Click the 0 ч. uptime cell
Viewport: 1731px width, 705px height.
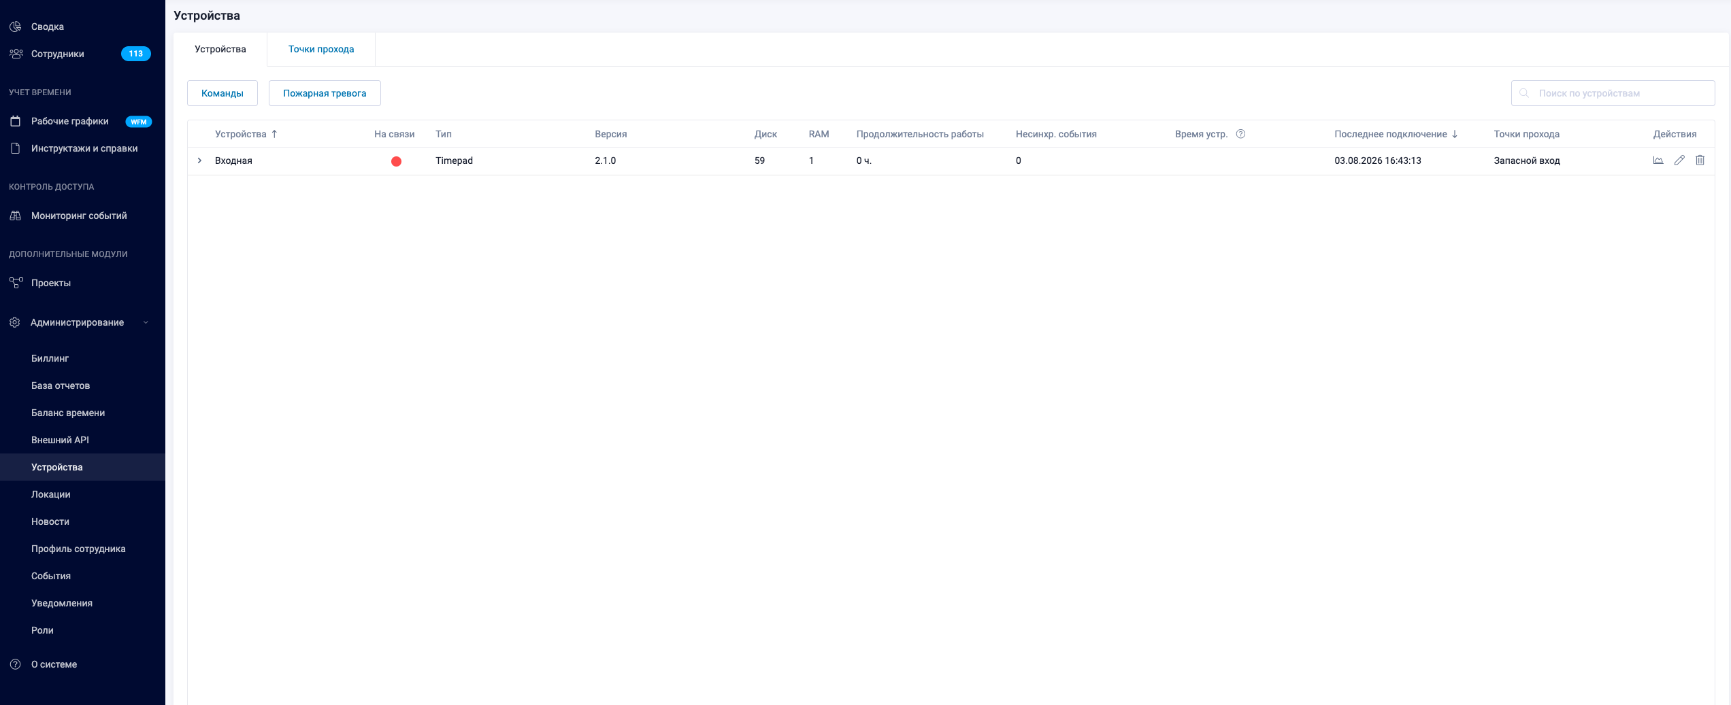pos(863,160)
